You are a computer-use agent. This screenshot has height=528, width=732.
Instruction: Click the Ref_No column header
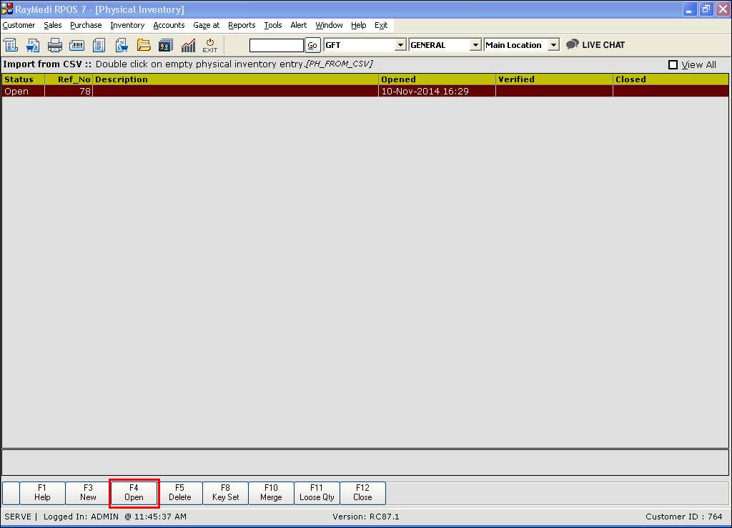click(x=69, y=79)
